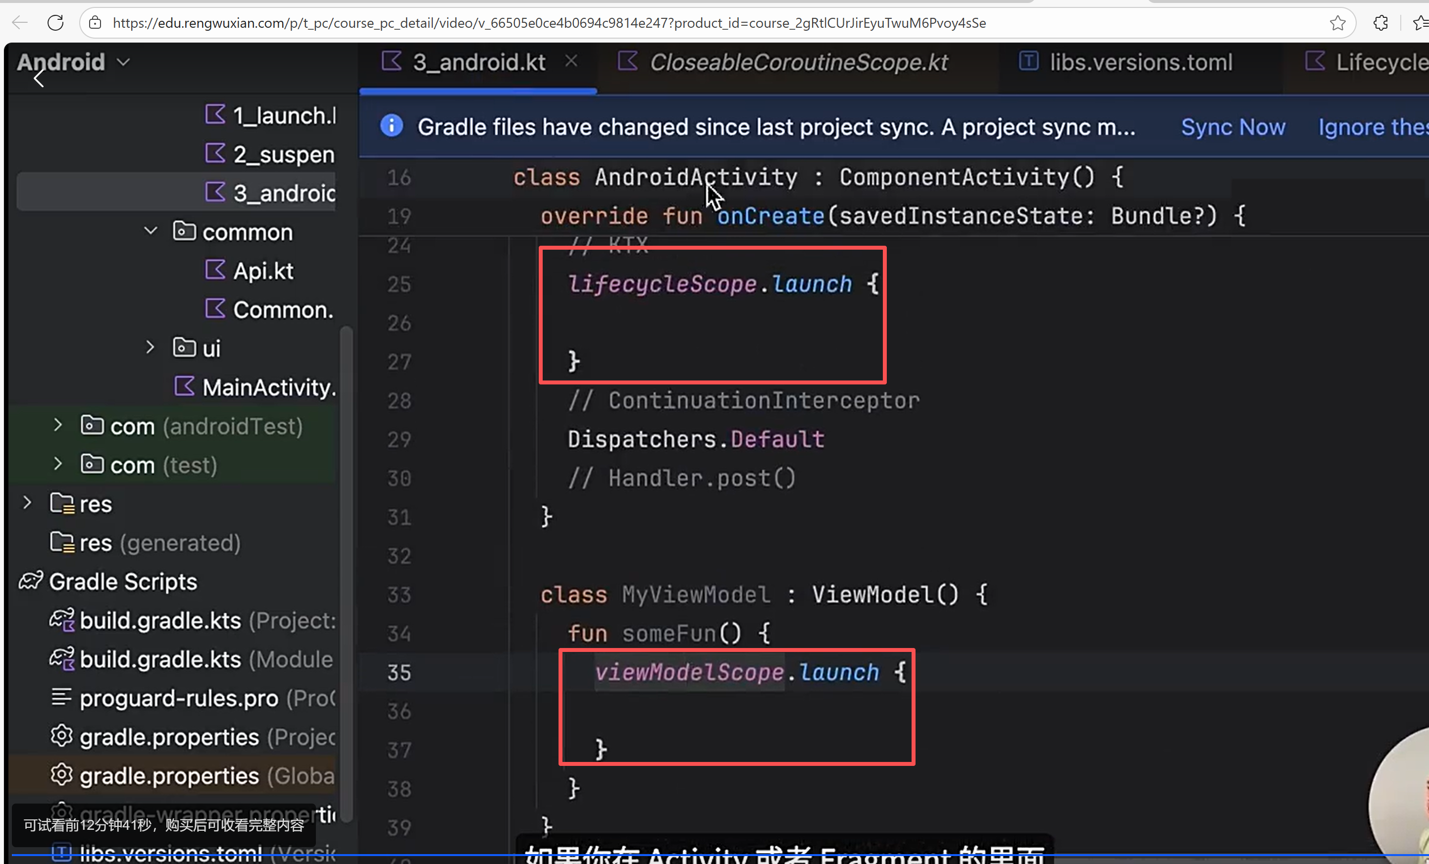Open the browser extensions puzzle icon

1380,23
